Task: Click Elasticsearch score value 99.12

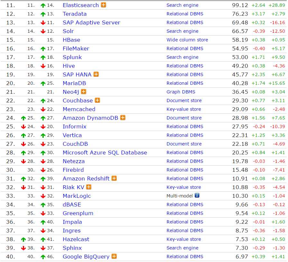Action: (240, 5)
